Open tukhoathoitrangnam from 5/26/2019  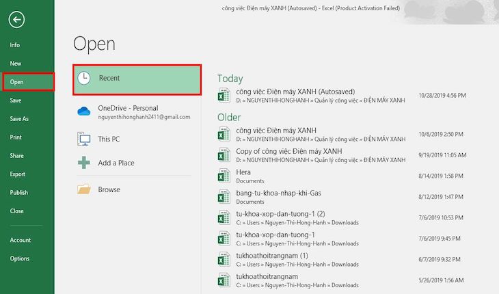click(267, 276)
